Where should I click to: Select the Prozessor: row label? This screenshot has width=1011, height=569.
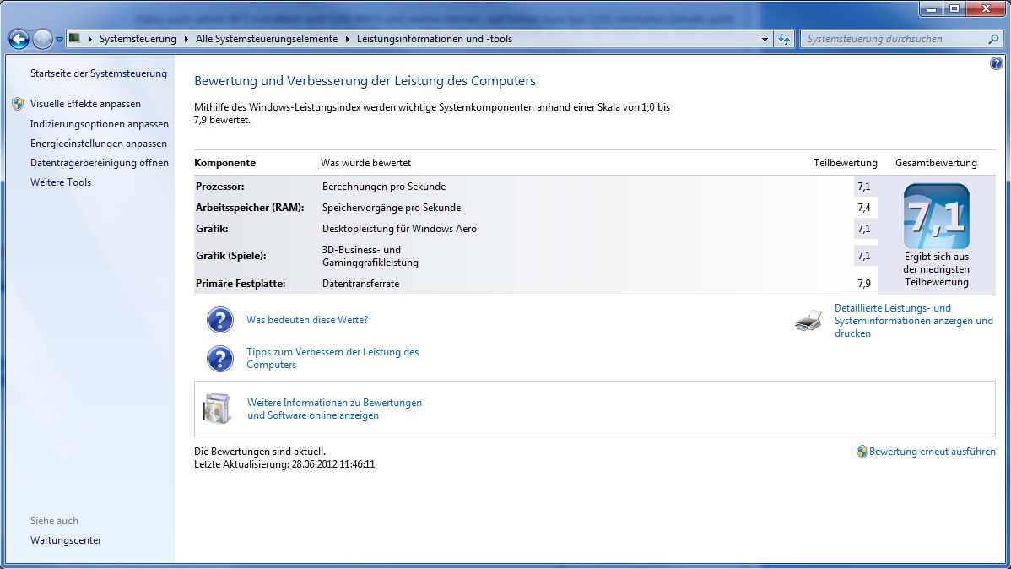tap(220, 187)
